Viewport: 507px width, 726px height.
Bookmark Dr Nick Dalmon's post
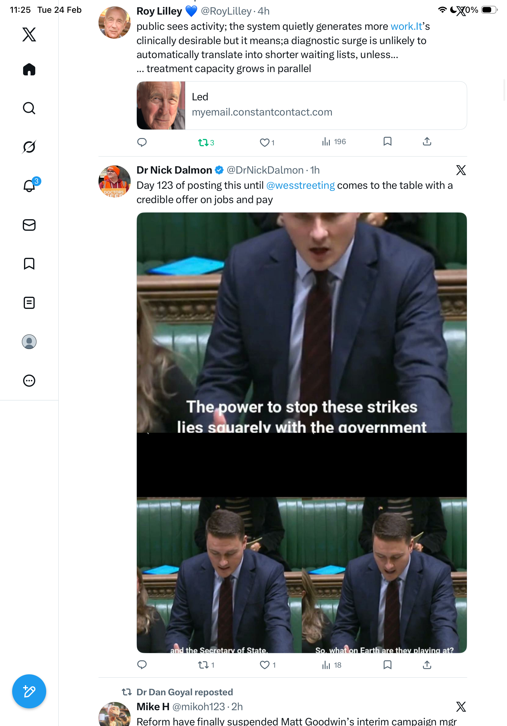coord(388,665)
